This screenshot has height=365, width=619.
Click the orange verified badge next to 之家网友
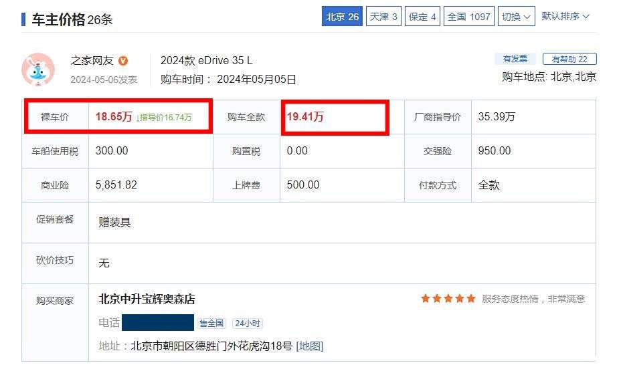point(123,61)
